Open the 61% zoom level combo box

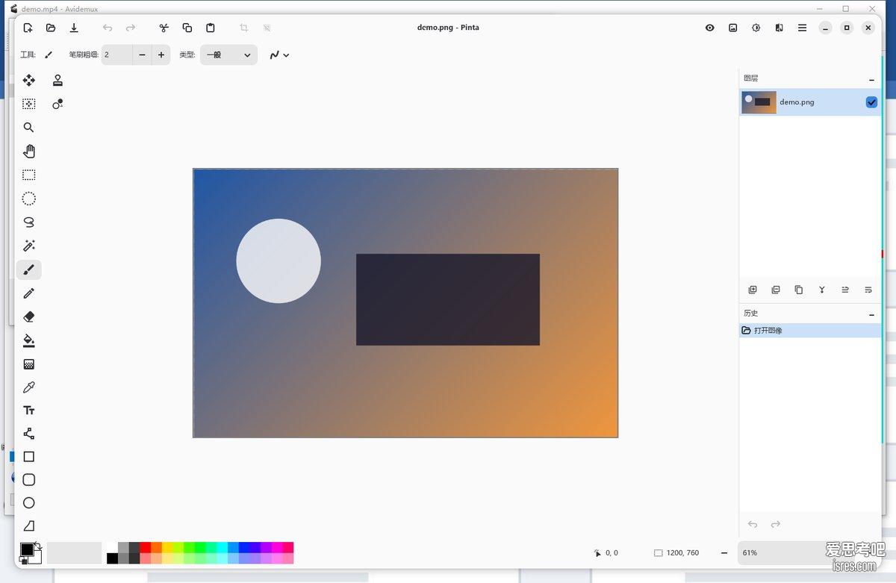coord(779,553)
